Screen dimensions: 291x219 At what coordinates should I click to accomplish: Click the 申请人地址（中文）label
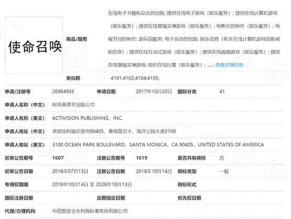pyautogui.click(x=25, y=131)
